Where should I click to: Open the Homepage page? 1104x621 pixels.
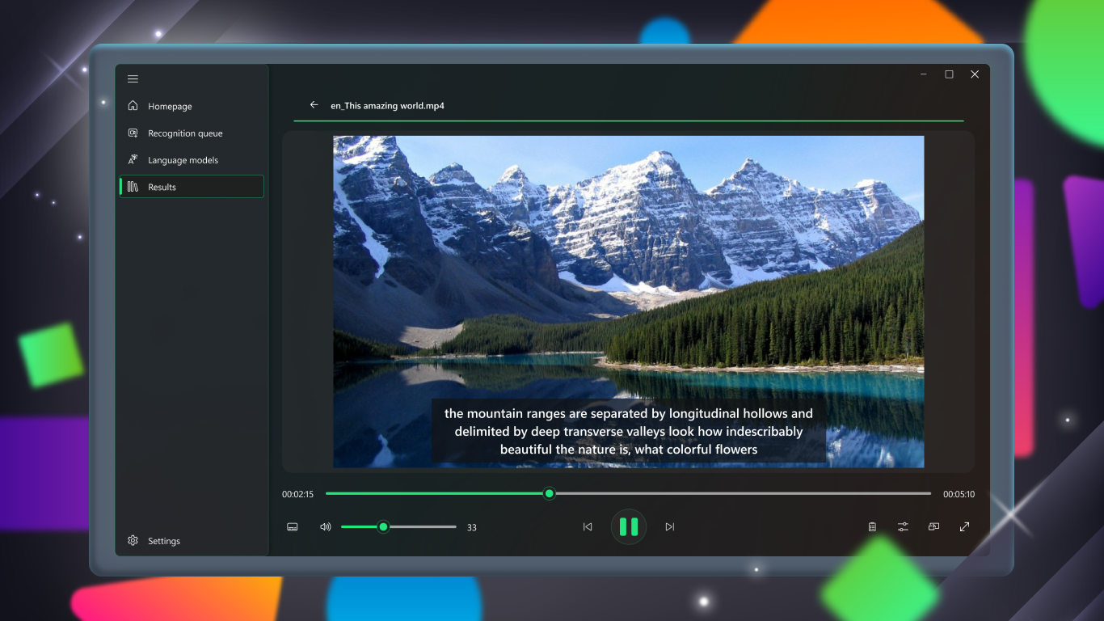(170, 106)
